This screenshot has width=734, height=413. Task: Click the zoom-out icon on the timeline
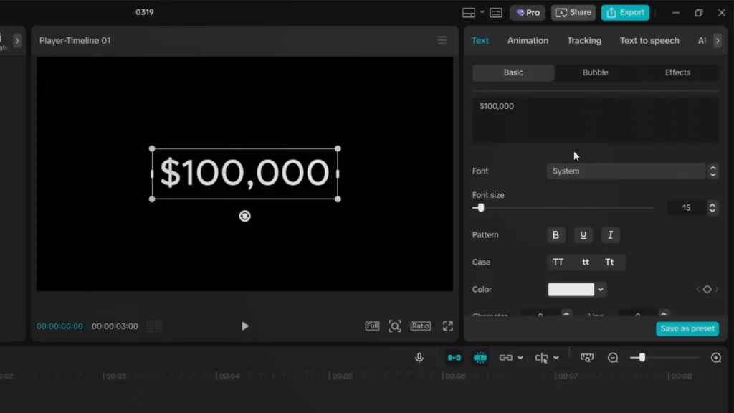point(613,357)
